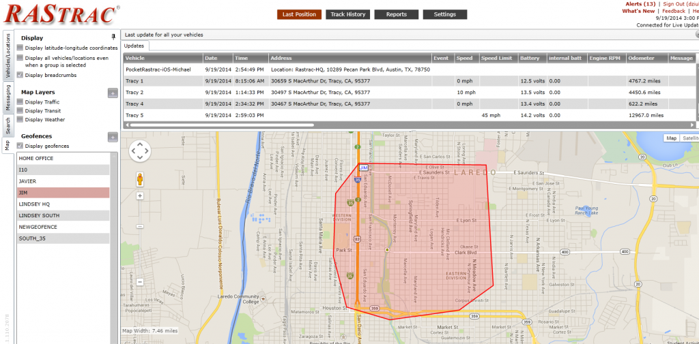Expand Map Layers with plus button
This screenshot has height=344, width=699.
[113, 93]
